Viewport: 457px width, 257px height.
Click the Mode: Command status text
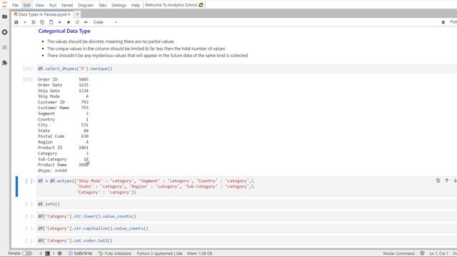(x=398, y=253)
